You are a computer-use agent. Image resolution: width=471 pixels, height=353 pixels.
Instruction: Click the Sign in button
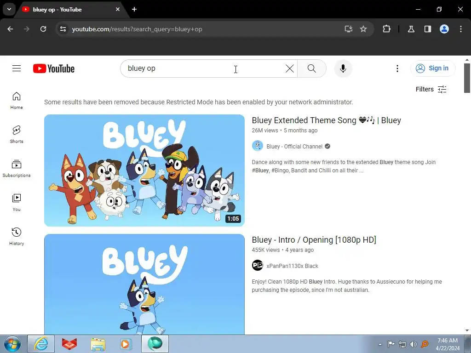432,68
